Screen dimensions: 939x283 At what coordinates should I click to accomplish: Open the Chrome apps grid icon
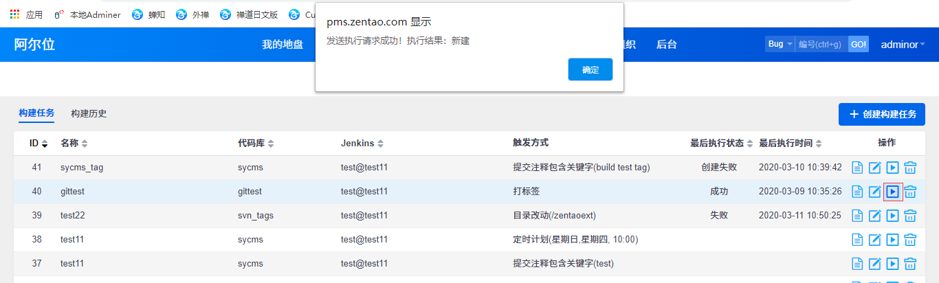click(14, 14)
